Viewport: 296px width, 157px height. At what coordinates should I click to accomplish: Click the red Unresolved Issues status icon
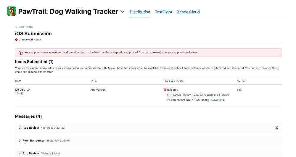16,40
